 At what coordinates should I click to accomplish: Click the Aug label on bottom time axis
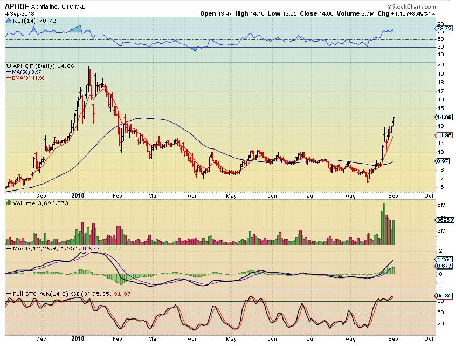pyautogui.click(x=350, y=339)
